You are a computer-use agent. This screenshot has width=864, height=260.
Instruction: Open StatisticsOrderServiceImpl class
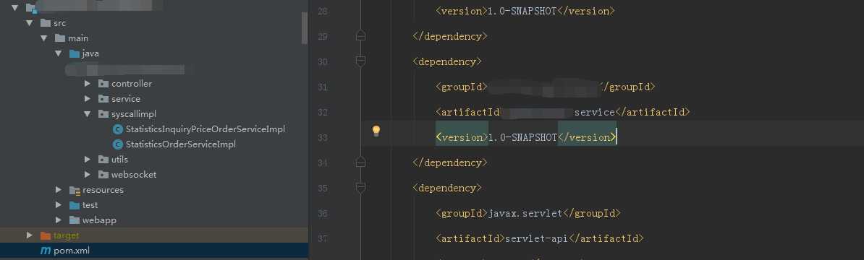(181, 144)
